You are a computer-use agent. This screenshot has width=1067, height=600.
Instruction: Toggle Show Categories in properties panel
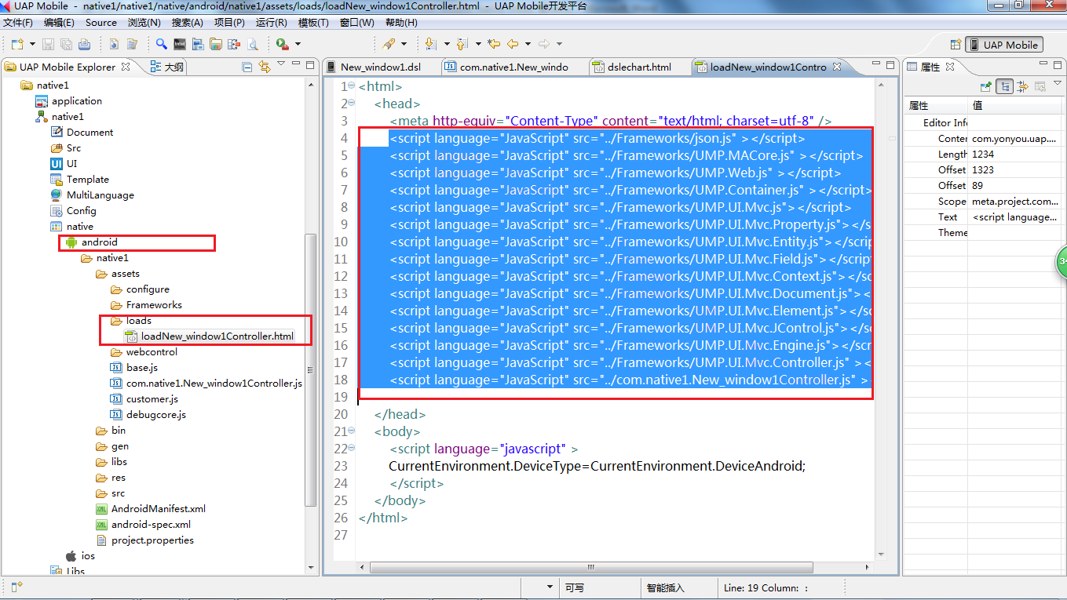tap(1004, 86)
